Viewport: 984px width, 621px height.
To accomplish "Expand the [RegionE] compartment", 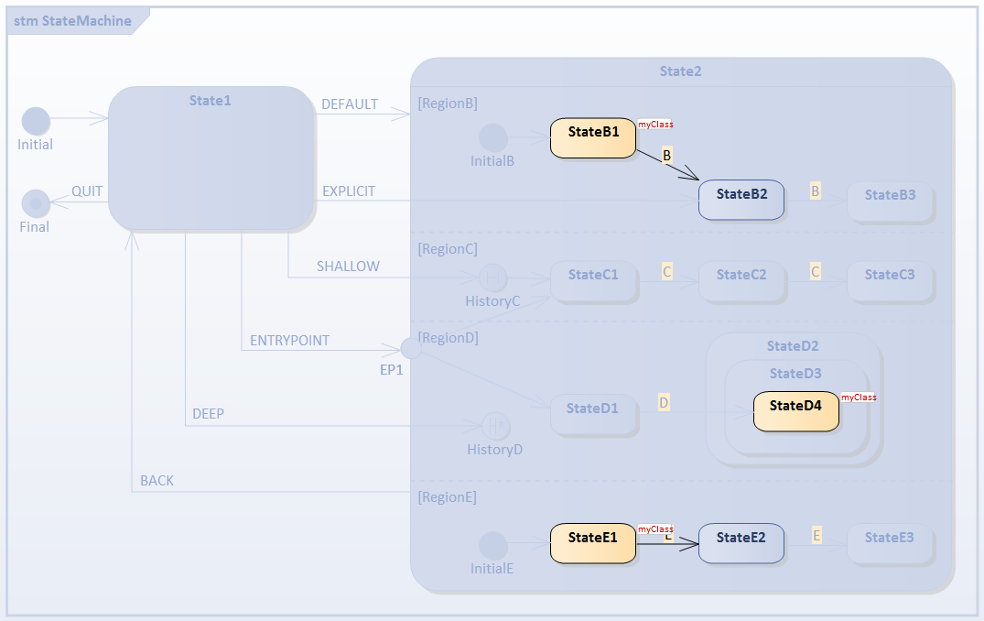I will coord(447,496).
